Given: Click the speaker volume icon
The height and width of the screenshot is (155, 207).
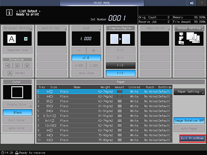Looking at the screenshot, I should click(192, 3).
